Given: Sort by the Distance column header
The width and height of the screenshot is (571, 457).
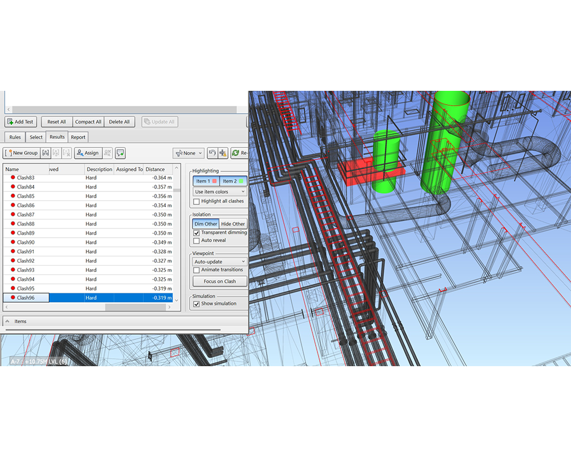Looking at the screenshot, I should click(158, 169).
